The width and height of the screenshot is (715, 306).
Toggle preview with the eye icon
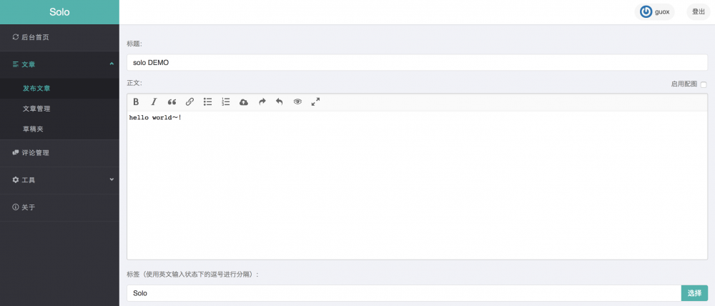coord(297,102)
